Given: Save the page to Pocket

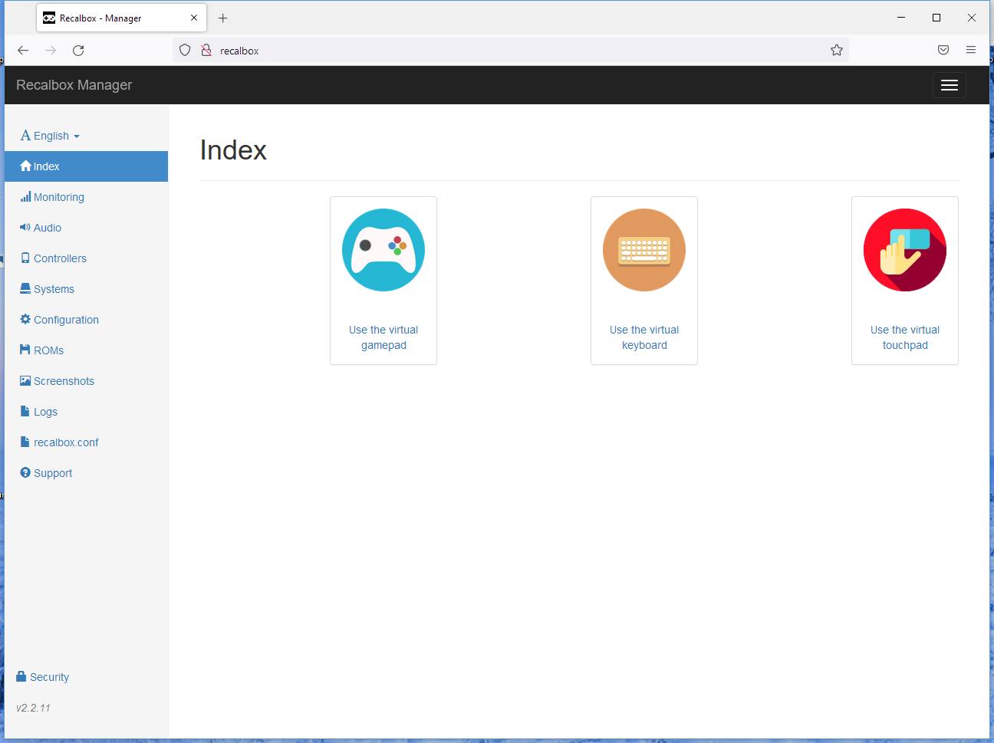Looking at the screenshot, I should [x=943, y=50].
